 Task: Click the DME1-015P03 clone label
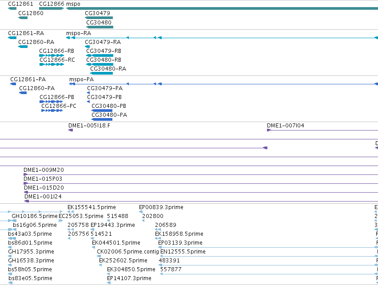pyautogui.click(x=43, y=179)
